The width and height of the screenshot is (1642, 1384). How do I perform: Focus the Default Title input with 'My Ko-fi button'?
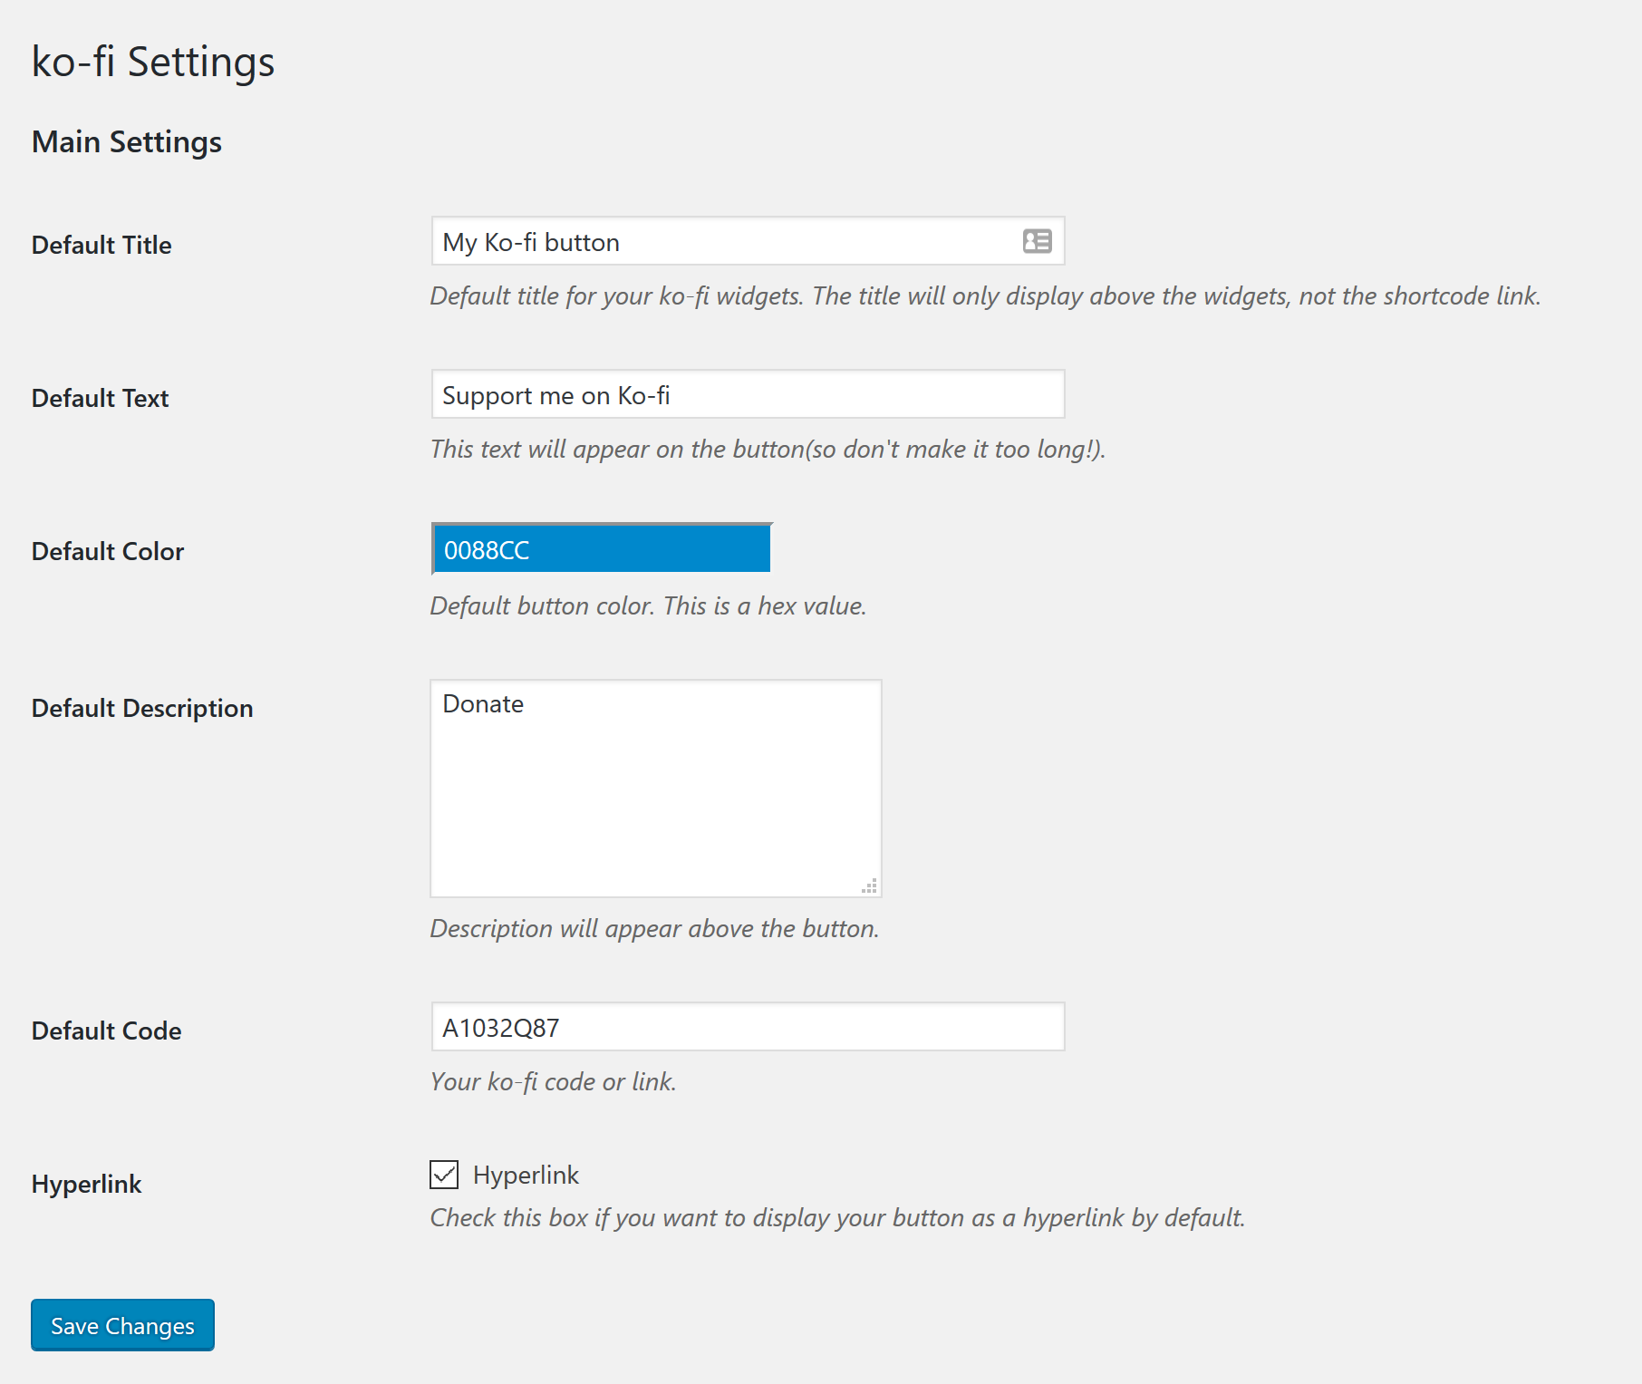point(748,241)
